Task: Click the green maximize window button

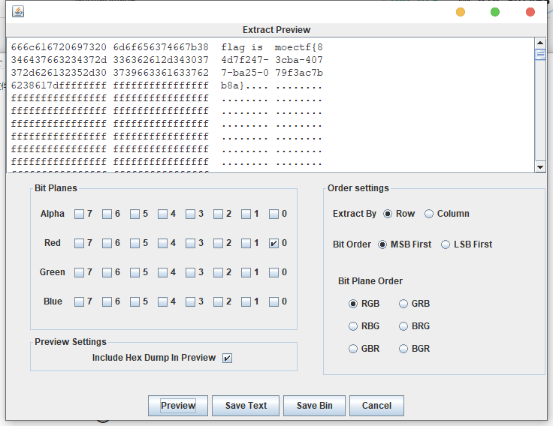Action: click(495, 12)
